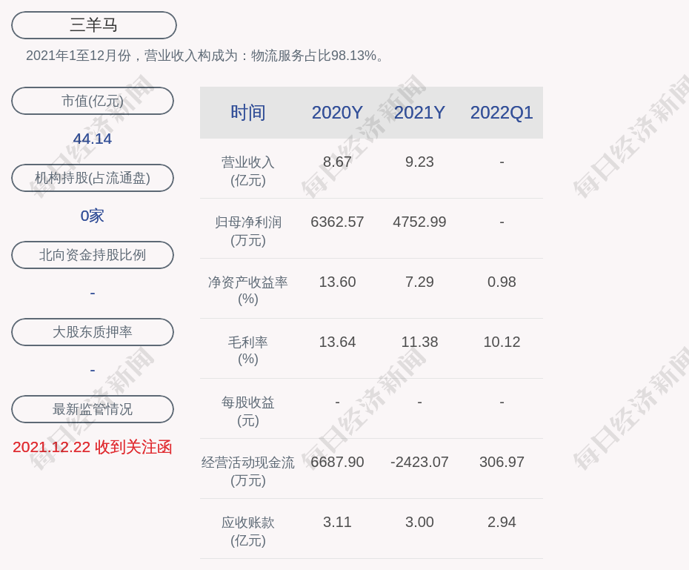Click the ROE value 13.60
The image size is (689, 570).
337,282
